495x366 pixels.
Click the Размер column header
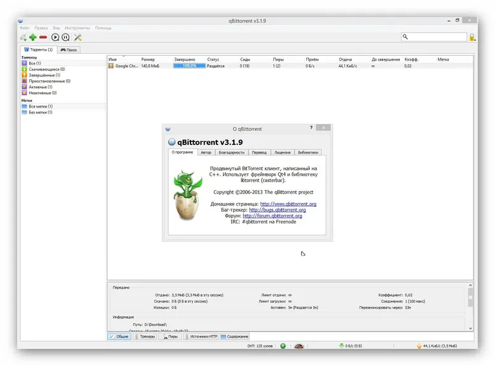pos(157,59)
